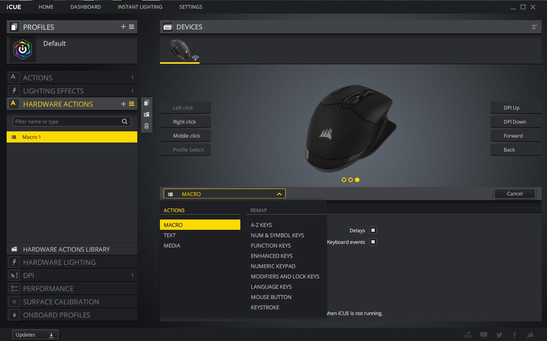Open the Hardware Actions options menu
The height and width of the screenshot is (341, 547).
tap(131, 104)
